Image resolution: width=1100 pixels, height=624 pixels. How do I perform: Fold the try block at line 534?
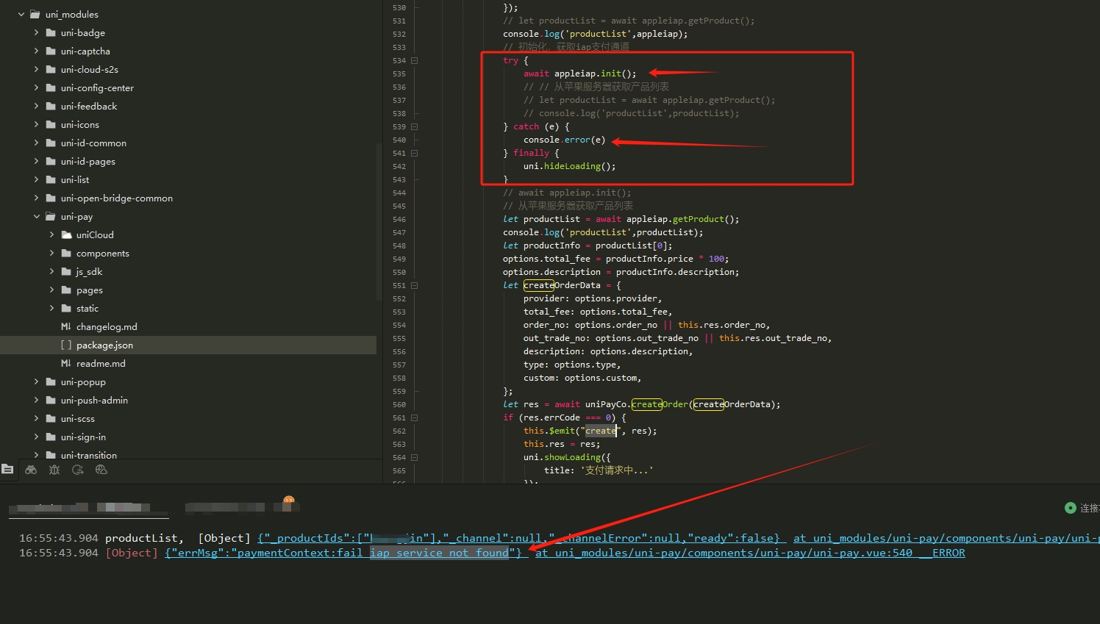coord(414,60)
